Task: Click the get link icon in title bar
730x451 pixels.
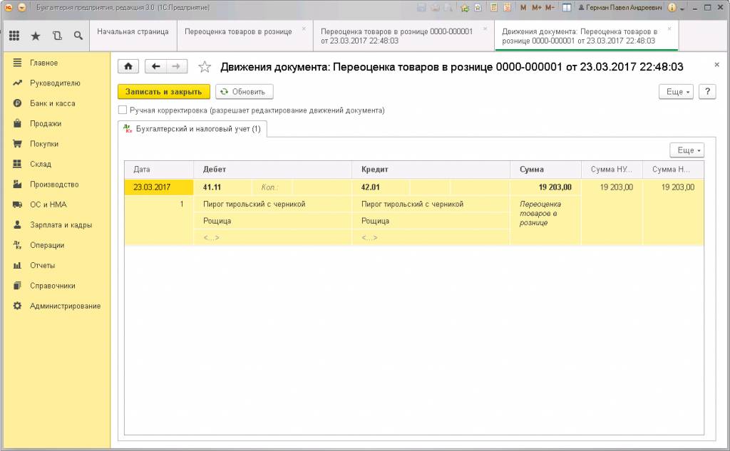Action: (x=478, y=7)
